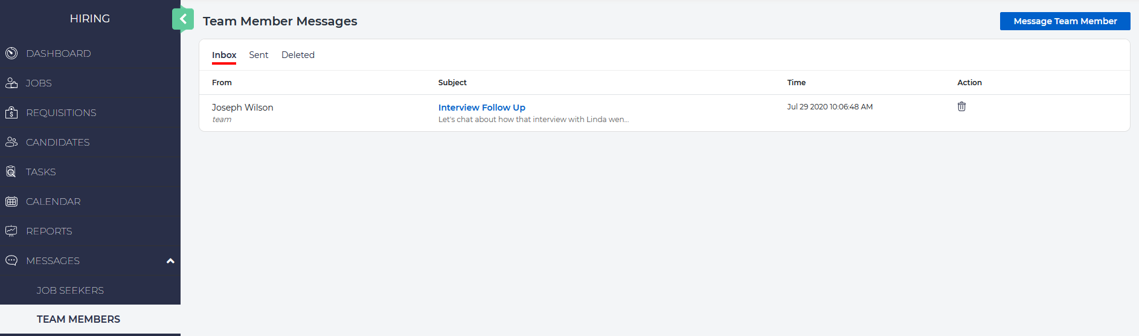
Task: Collapse the sidebar with green arrow
Action: [183, 19]
